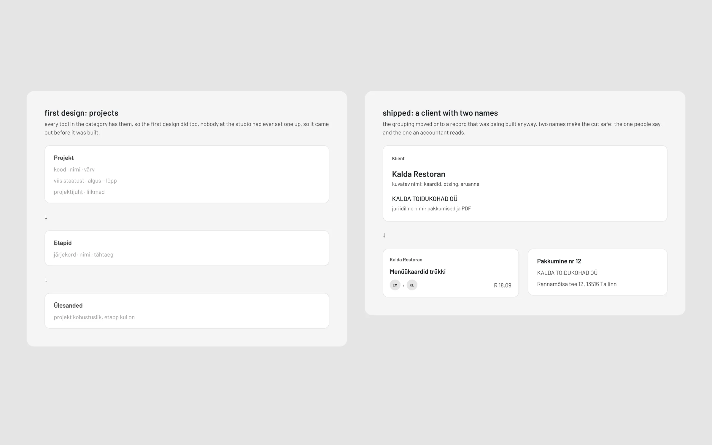Image resolution: width=712 pixels, height=445 pixels.
Task: Click the Pakkumine nr 12 title
Action: pyautogui.click(x=559, y=261)
